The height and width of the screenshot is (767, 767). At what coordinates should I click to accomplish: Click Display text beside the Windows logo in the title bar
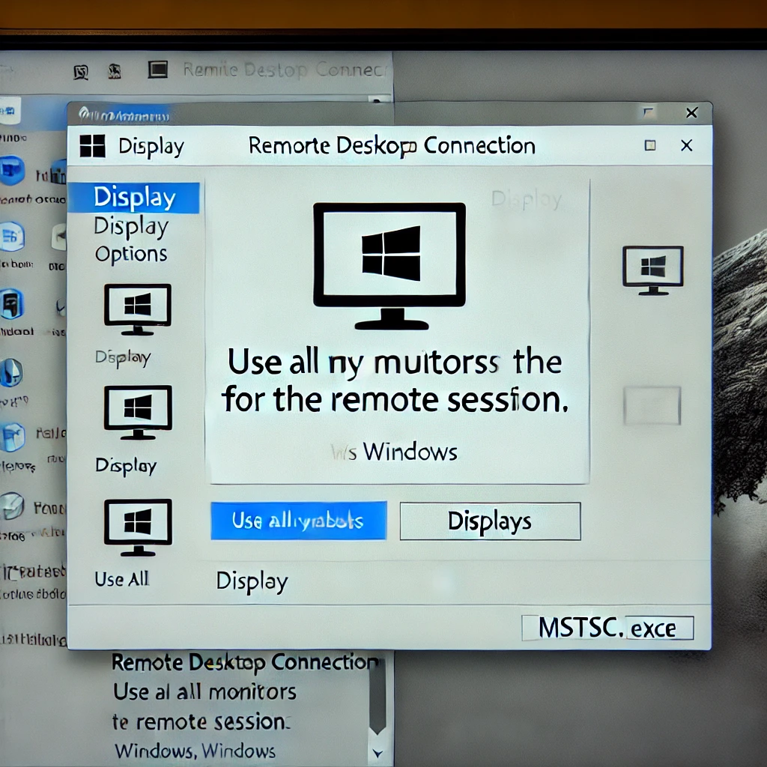pyautogui.click(x=151, y=147)
